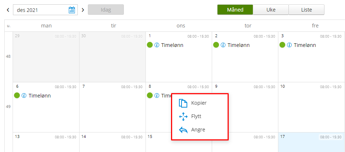The height and width of the screenshot is (152, 345).
Task: Switch to Liste view
Action: [306, 10]
